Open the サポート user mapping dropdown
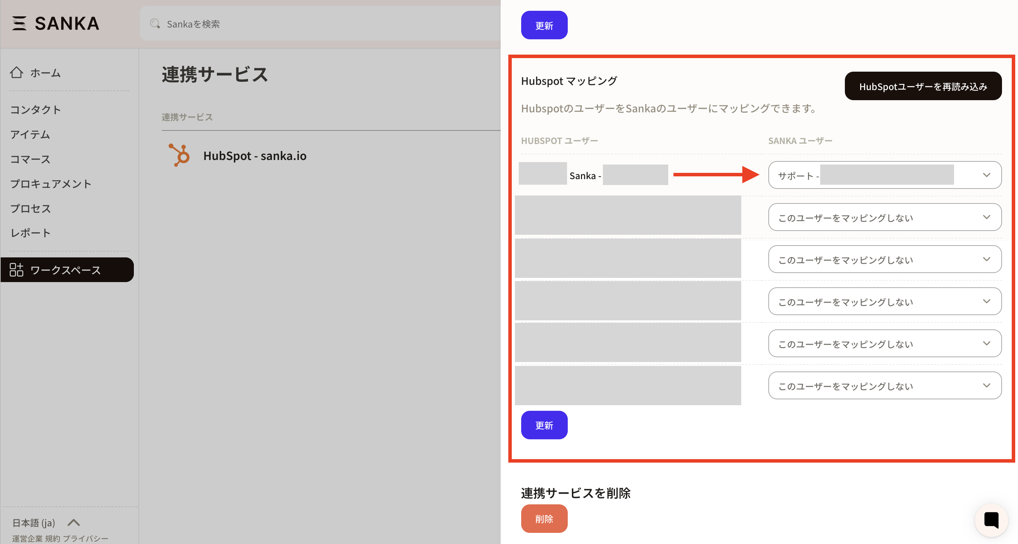1018x544 pixels. [x=884, y=175]
